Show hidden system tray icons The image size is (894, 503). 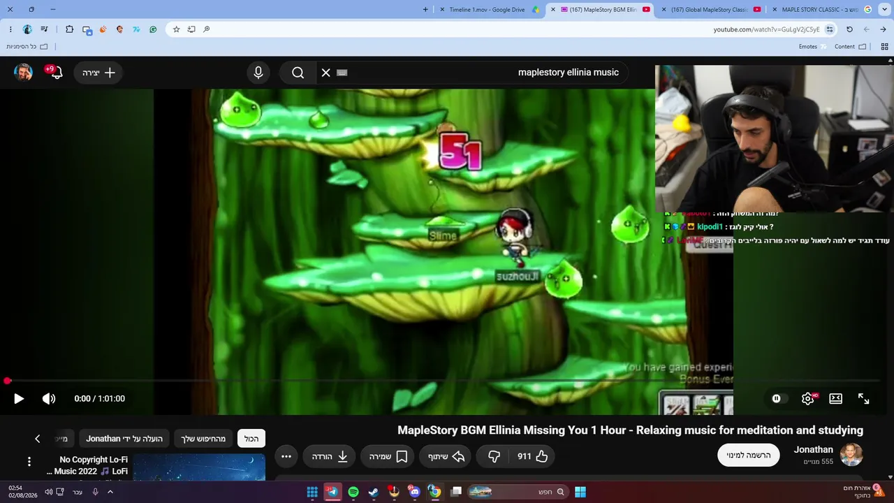pyautogui.click(x=110, y=492)
